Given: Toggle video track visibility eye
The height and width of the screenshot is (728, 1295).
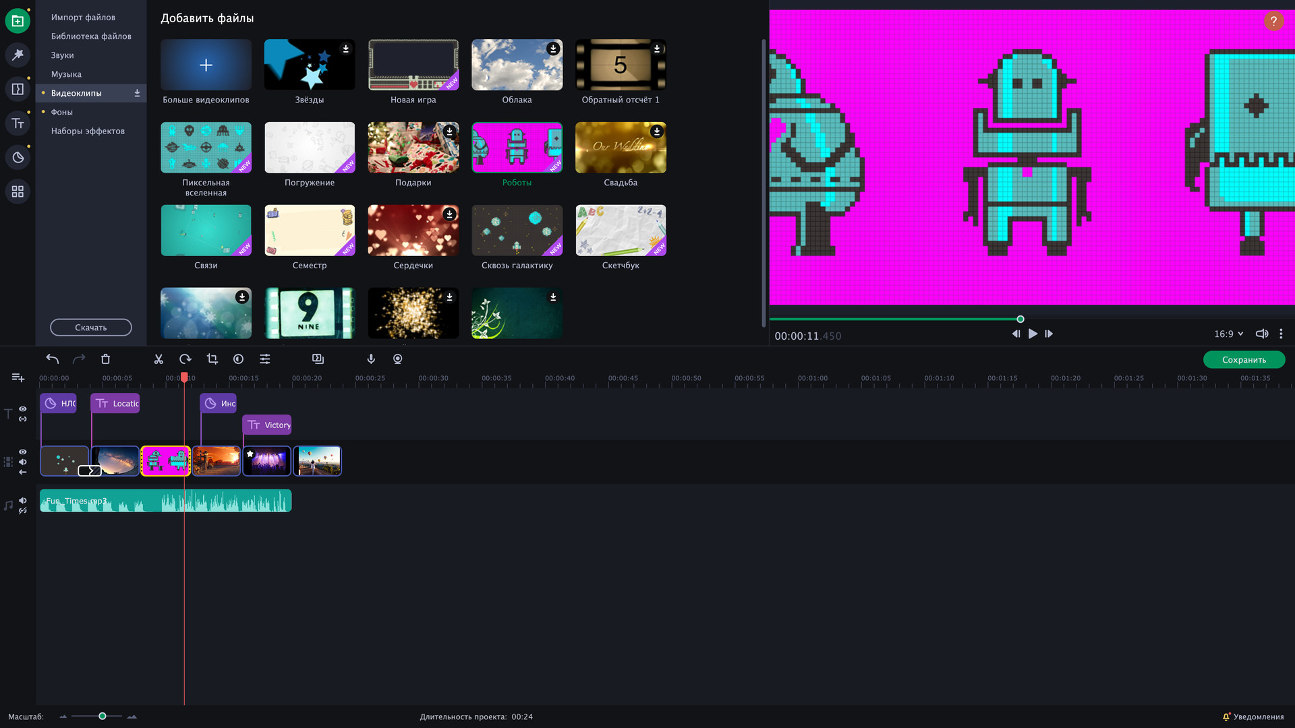Looking at the screenshot, I should point(23,452).
